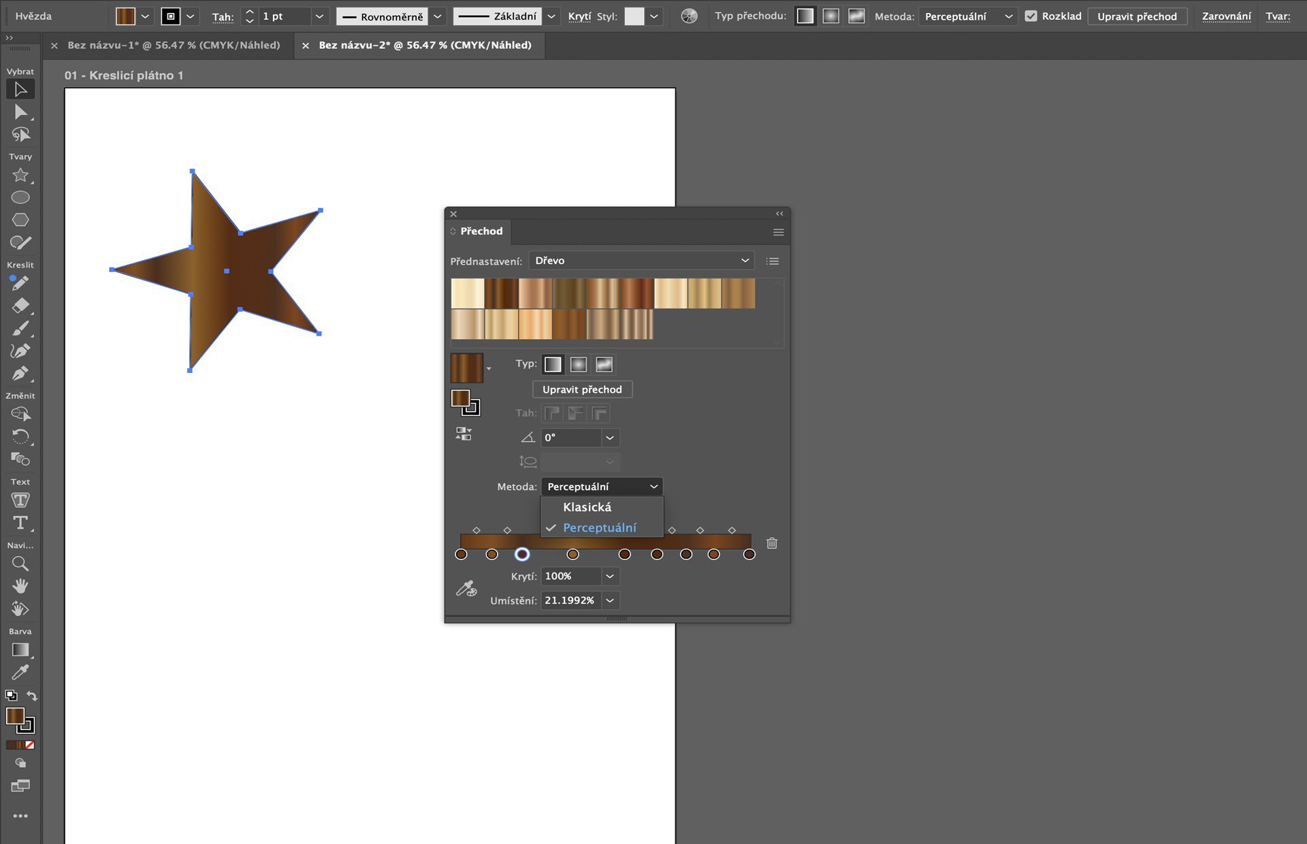This screenshot has height=844, width=1307.
Task: Select the Star shape tool
Action: (x=20, y=176)
